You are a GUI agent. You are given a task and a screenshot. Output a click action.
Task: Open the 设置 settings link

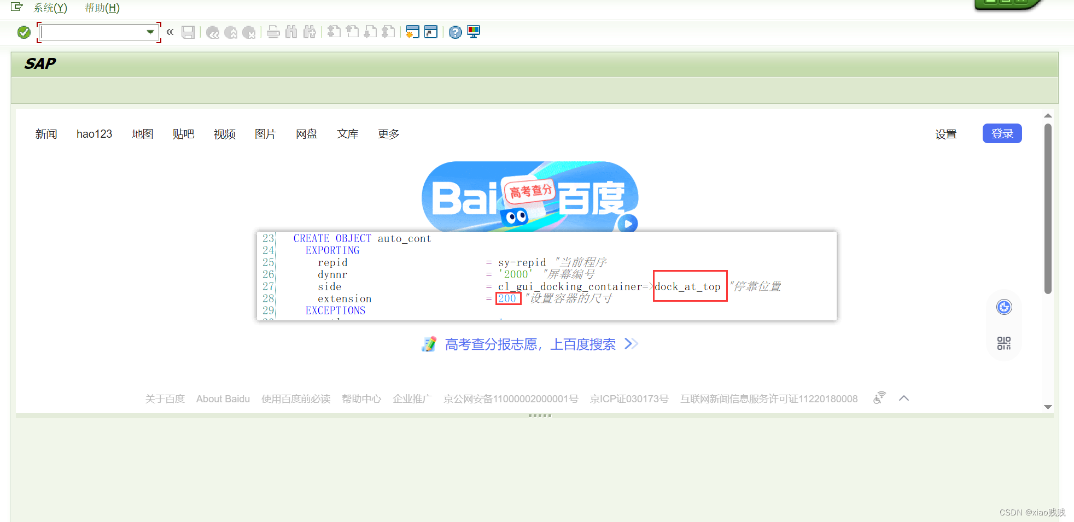[945, 134]
